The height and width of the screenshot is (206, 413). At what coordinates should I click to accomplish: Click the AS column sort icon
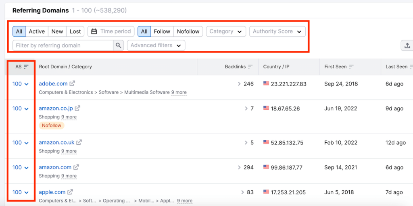click(26, 67)
